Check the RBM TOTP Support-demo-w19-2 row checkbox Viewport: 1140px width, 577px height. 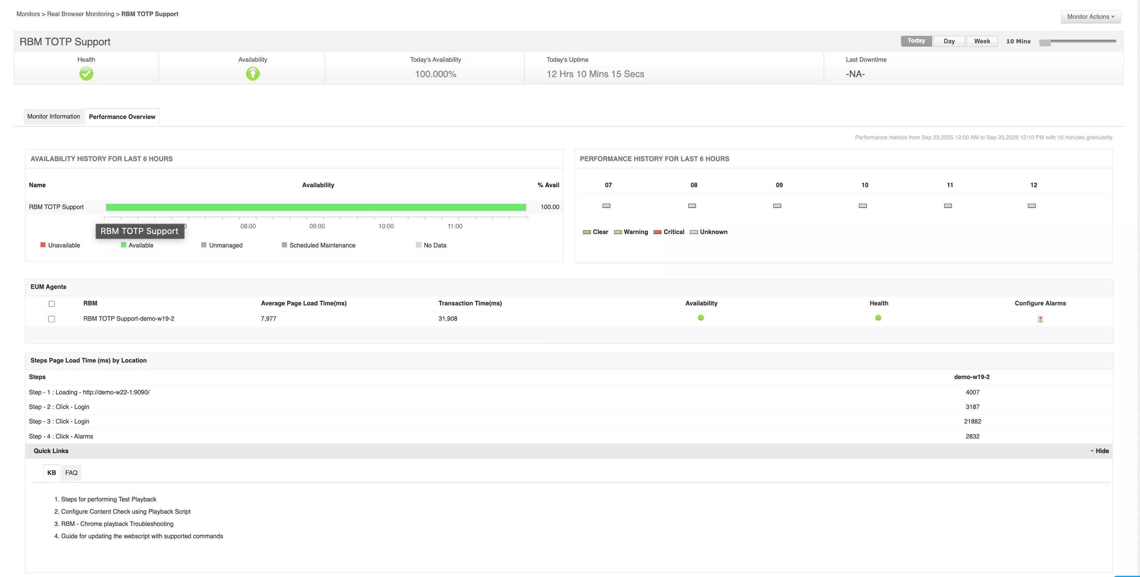(x=52, y=318)
